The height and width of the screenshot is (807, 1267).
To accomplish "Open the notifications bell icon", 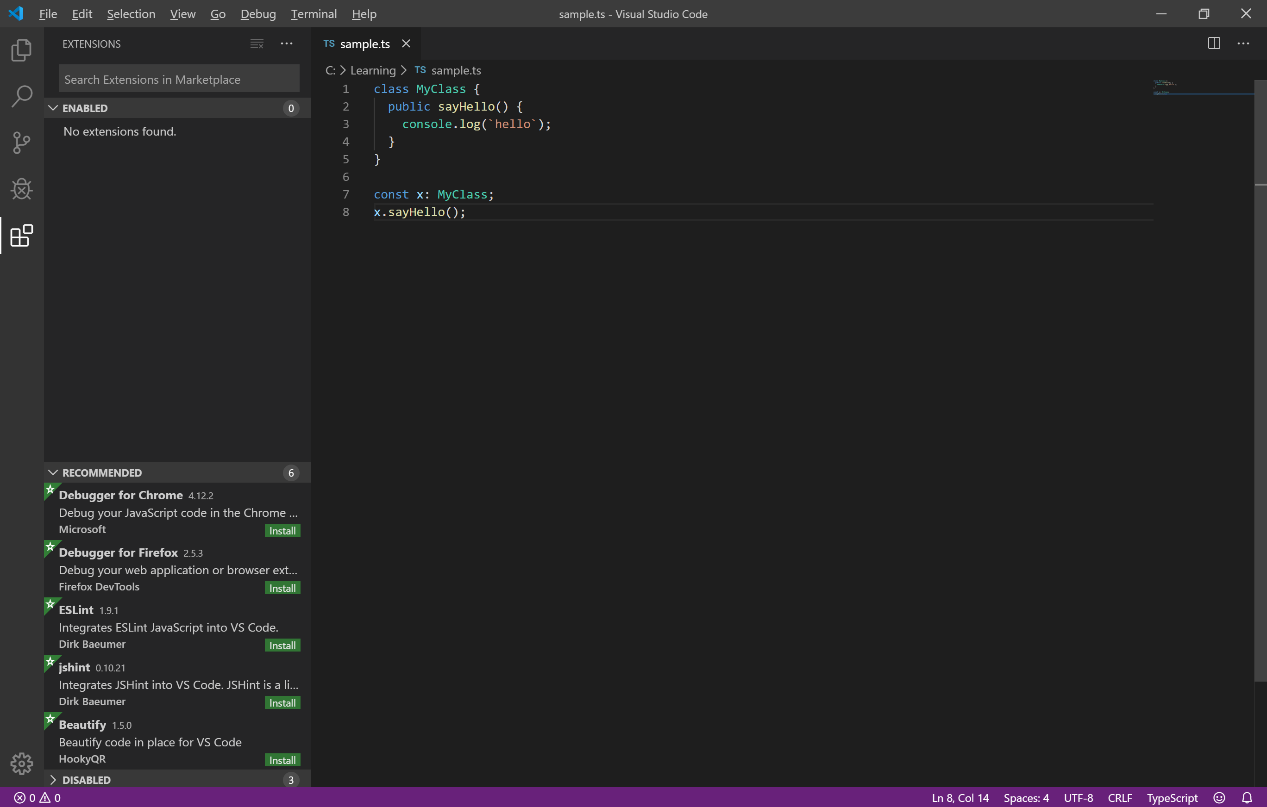I will click(1247, 798).
